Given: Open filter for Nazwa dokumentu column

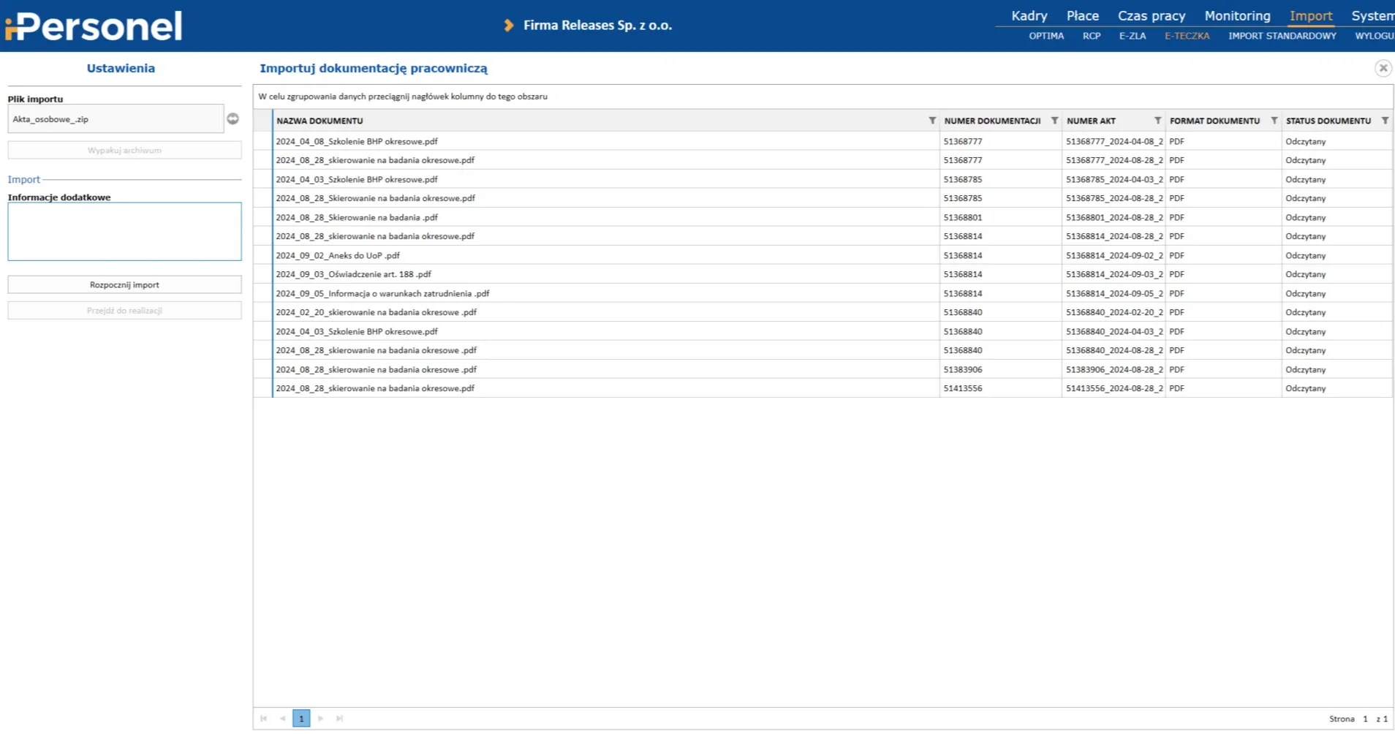Looking at the screenshot, I should tap(931, 121).
